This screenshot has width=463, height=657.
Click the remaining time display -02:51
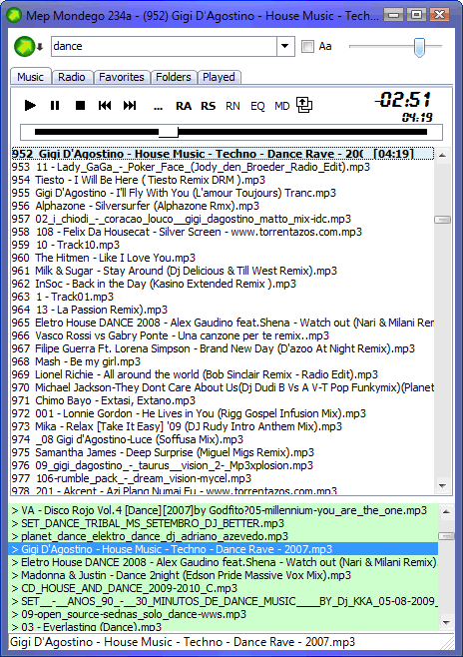(403, 100)
